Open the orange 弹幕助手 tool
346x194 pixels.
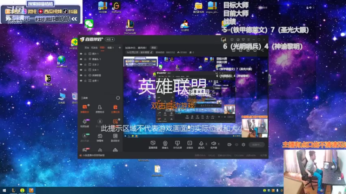85,109
